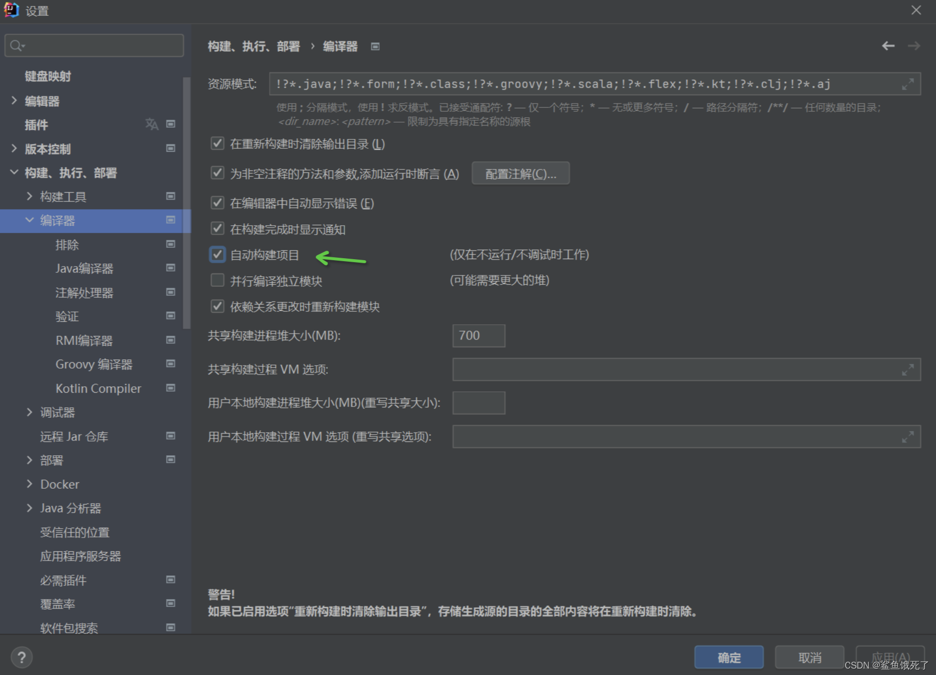
Task: Click the project-level icon beside RMI编译器
Action: point(171,340)
